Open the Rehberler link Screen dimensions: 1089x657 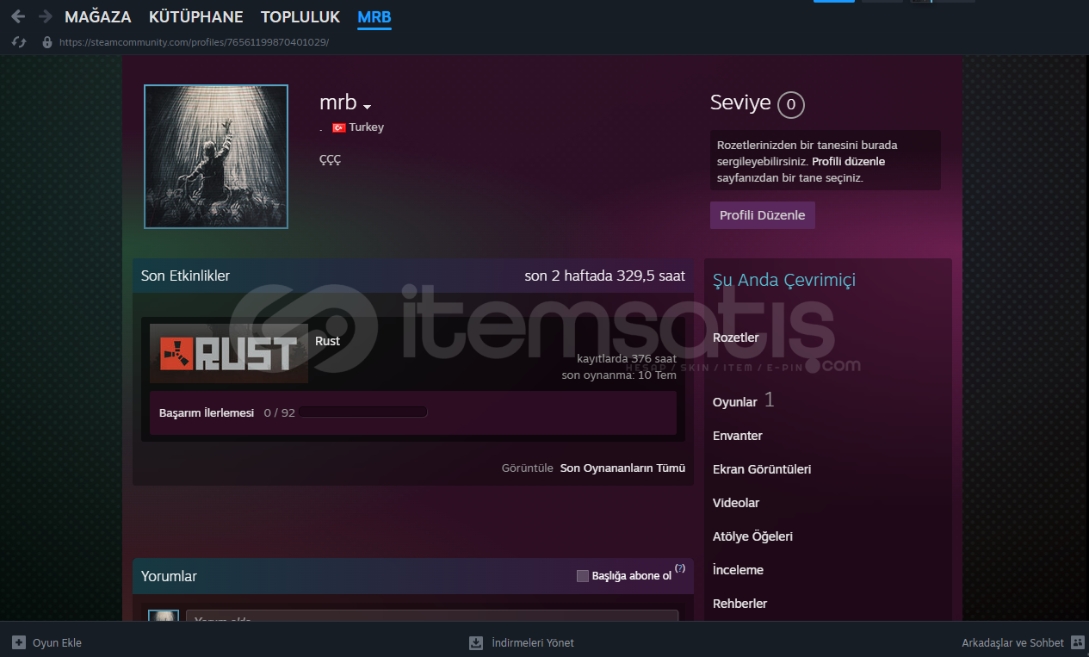(740, 604)
